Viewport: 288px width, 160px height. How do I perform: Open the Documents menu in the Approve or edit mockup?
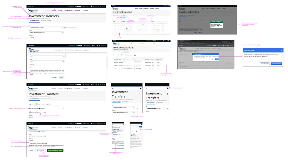pyautogui.click(x=78, y=89)
